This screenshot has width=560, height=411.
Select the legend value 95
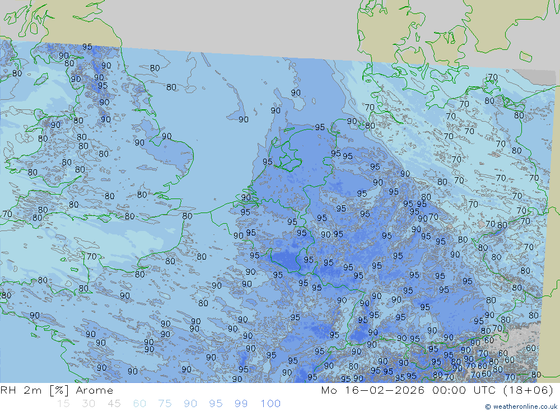[216, 404]
